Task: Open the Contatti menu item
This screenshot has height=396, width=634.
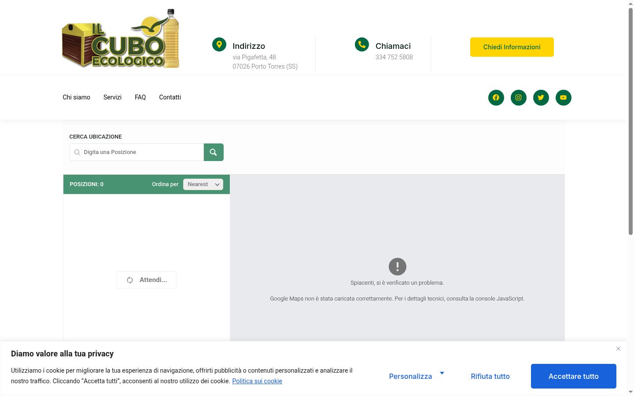Action: coord(170,97)
